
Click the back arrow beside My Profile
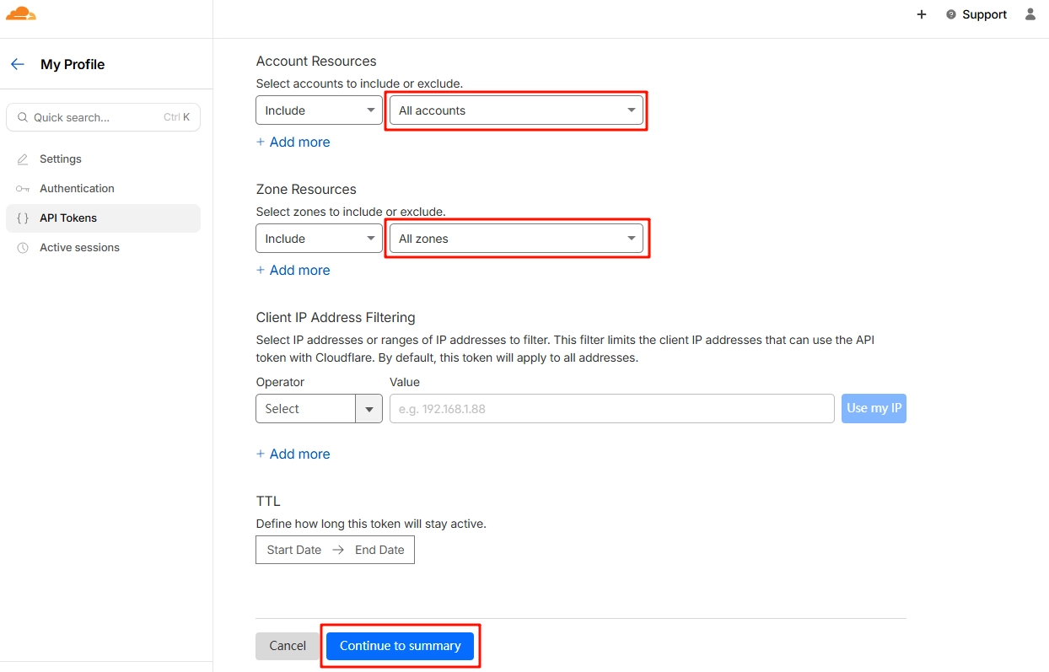pos(18,64)
